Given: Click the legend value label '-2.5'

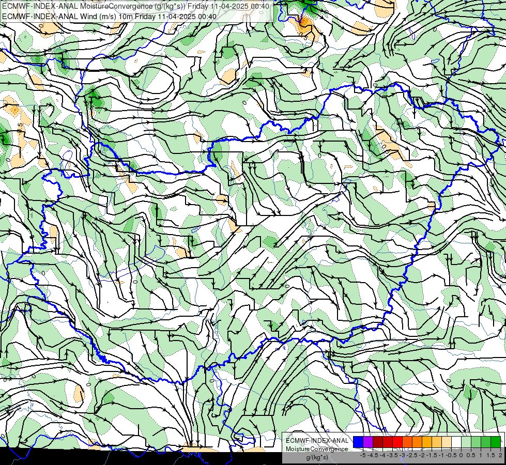Looking at the screenshot, I should [x=412, y=455].
